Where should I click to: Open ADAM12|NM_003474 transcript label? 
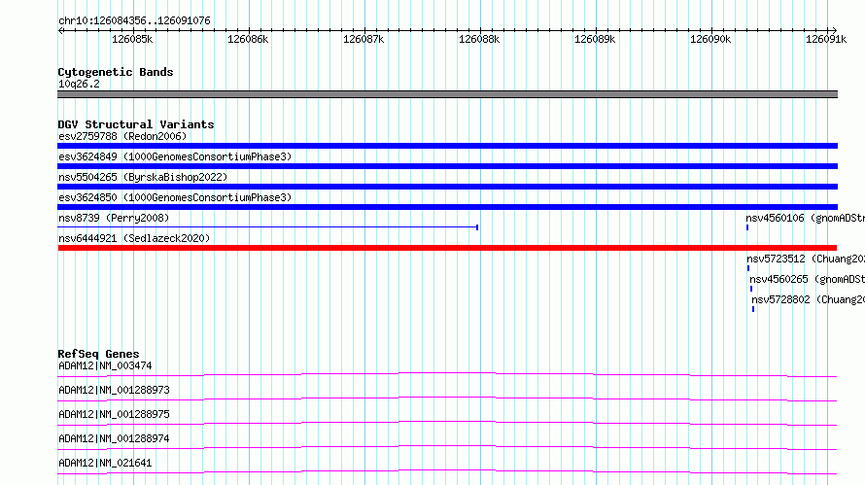[105, 365]
